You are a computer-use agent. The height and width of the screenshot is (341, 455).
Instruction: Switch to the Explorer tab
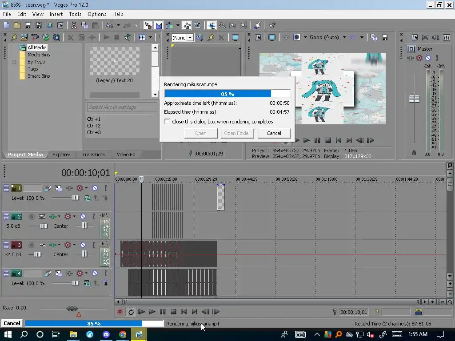pos(61,155)
